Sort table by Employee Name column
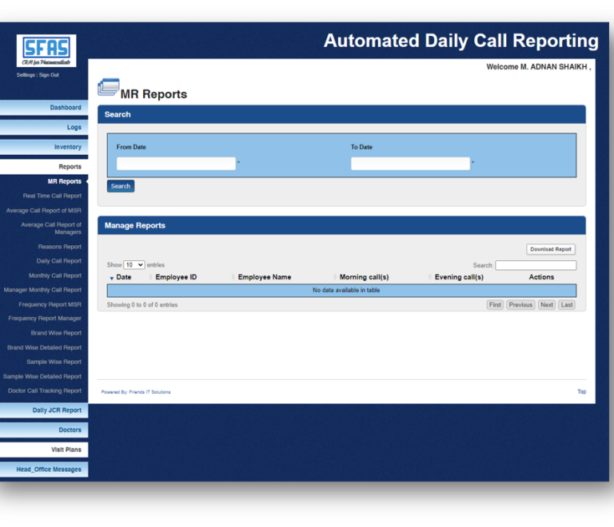The height and width of the screenshot is (527, 614). (x=265, y=277)
